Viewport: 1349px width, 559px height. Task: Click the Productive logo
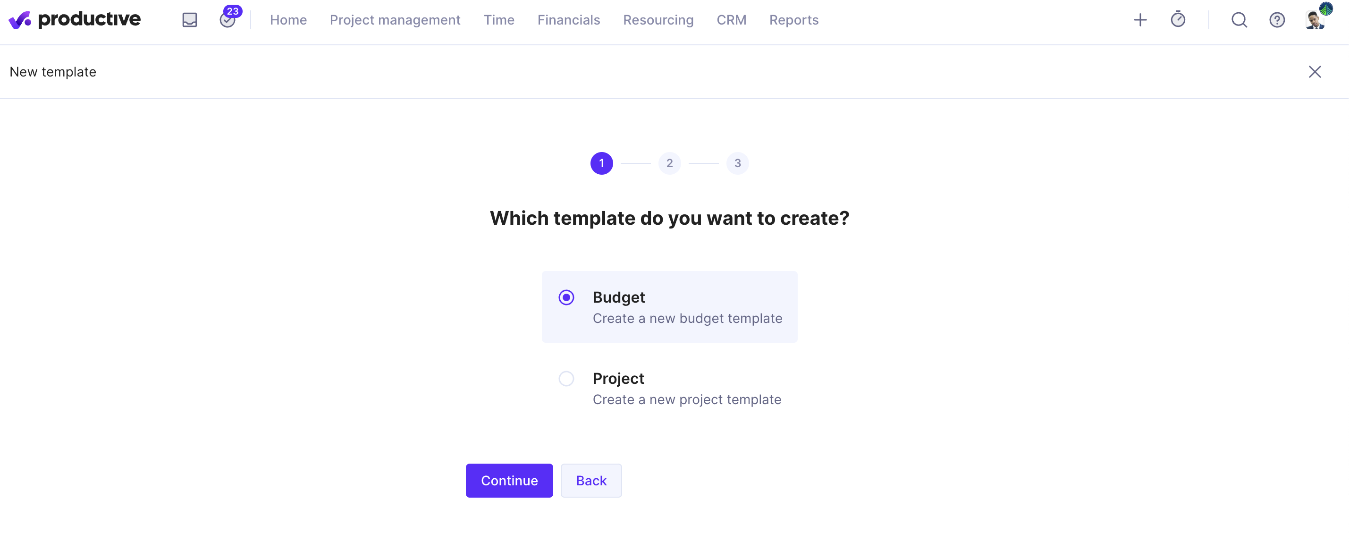tap(75, 19)
